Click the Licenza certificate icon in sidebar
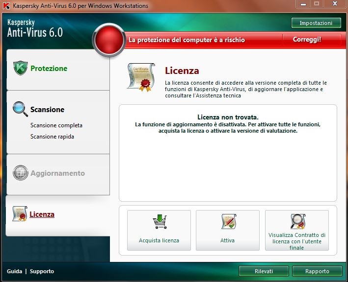 (x=19, y=214)
